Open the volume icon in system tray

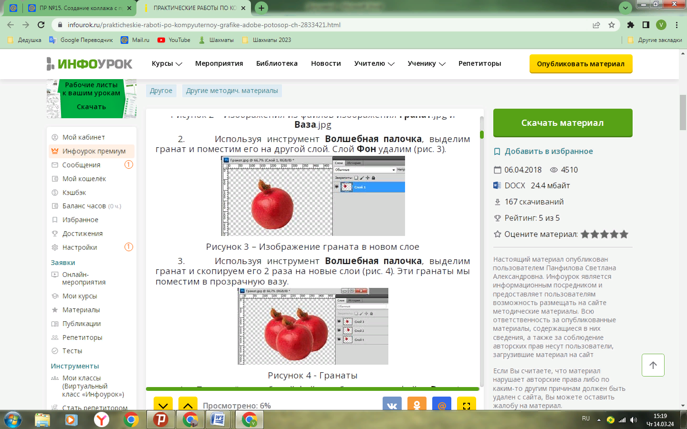[x=634, y=420]
